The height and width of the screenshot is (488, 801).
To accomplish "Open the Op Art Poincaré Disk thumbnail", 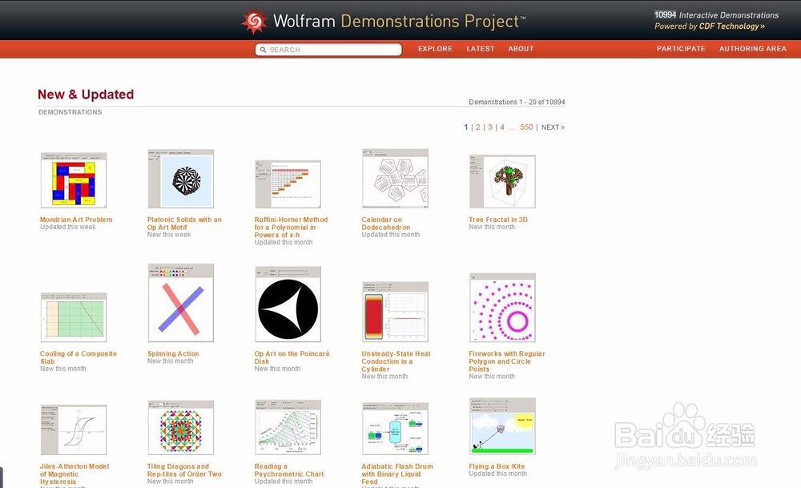I will point(288,304).
